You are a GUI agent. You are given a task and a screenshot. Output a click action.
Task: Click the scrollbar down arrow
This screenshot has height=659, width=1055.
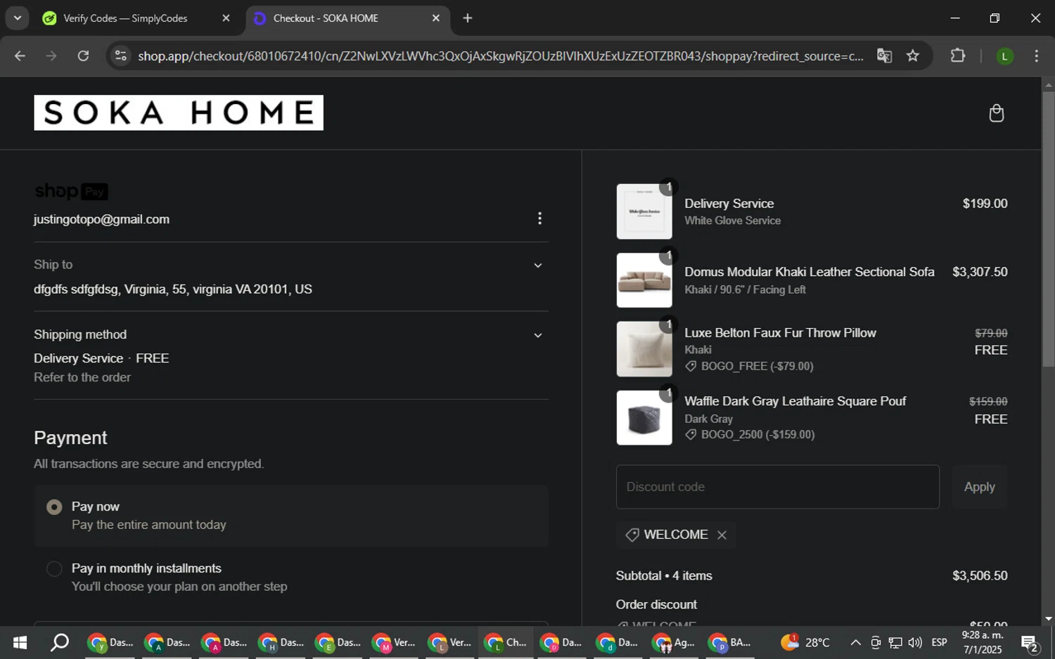click(1048, 618)
